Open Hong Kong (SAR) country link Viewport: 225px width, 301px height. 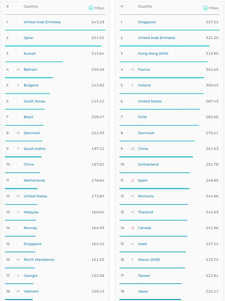(153, 54)
